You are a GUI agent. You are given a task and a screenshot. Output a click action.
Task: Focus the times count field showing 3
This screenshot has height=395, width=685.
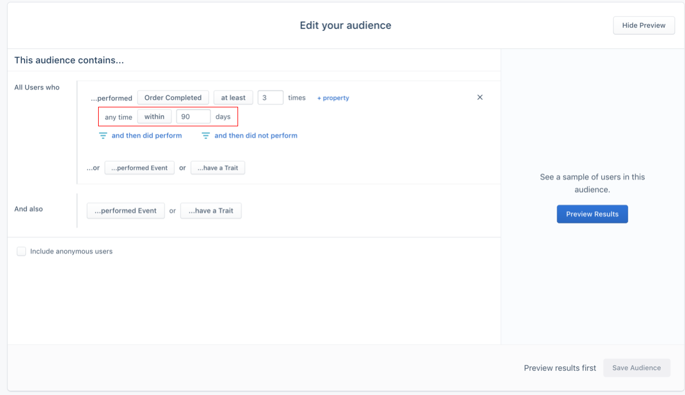(270, 98)
